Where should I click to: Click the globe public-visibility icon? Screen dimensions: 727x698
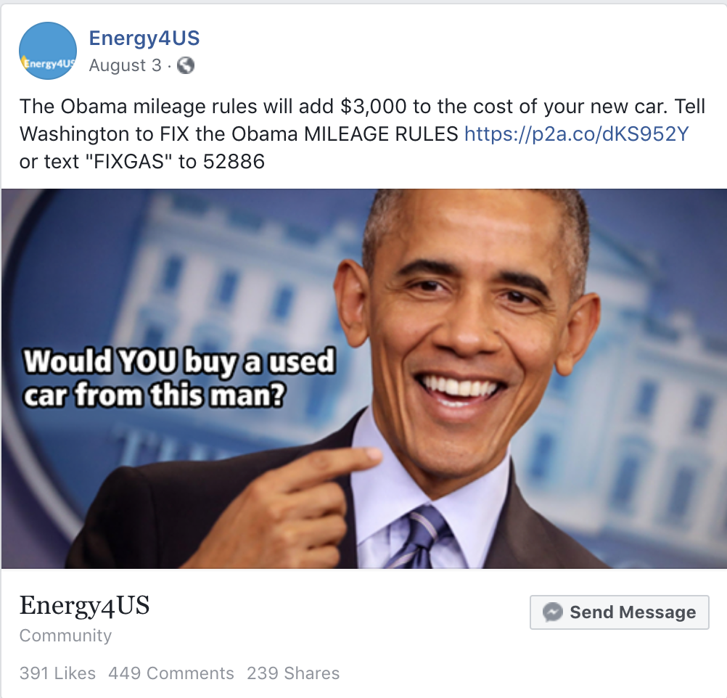(186, 65)
